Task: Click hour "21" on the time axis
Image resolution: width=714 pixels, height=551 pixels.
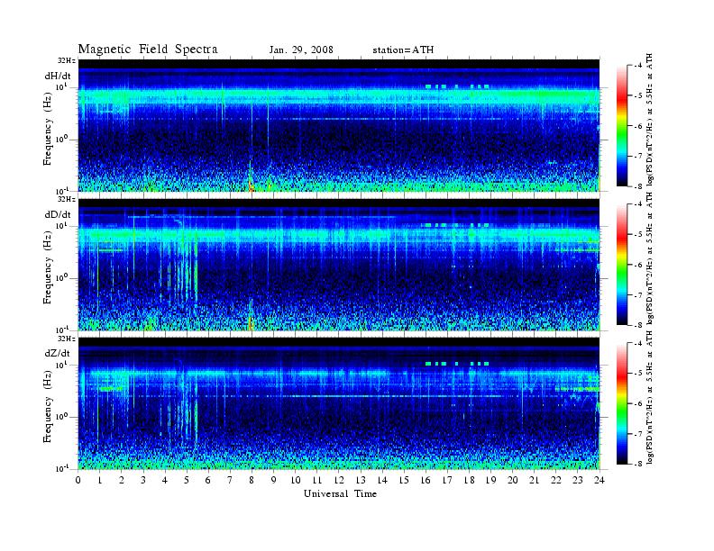Action: coord(534,481)
